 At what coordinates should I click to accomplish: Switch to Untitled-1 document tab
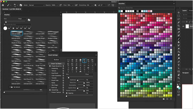(12, 9)
